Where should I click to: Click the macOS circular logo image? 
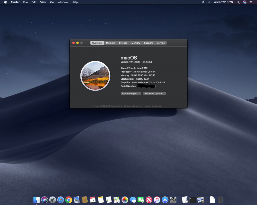tap(95, 76)
